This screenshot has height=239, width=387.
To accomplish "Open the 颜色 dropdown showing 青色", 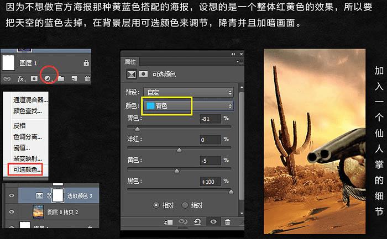I will point(189,106).
